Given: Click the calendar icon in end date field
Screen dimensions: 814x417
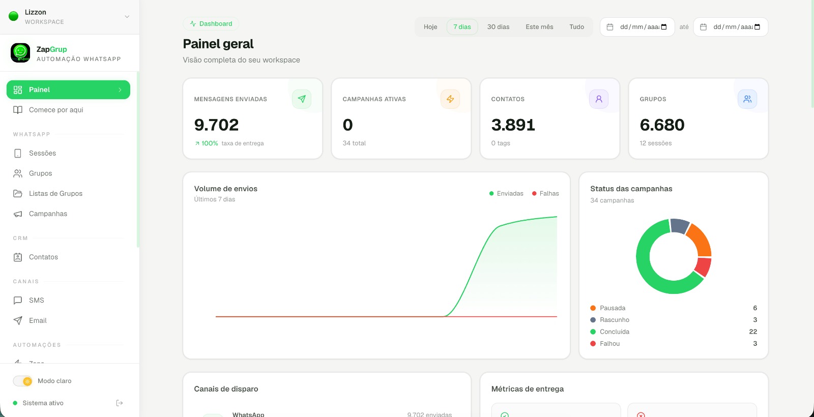Looking at the screenshot, I should pos(703,27).
